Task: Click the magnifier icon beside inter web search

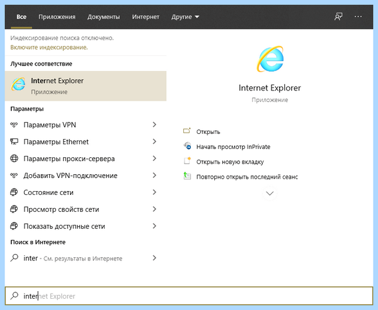Action: [x=14, y=258]
